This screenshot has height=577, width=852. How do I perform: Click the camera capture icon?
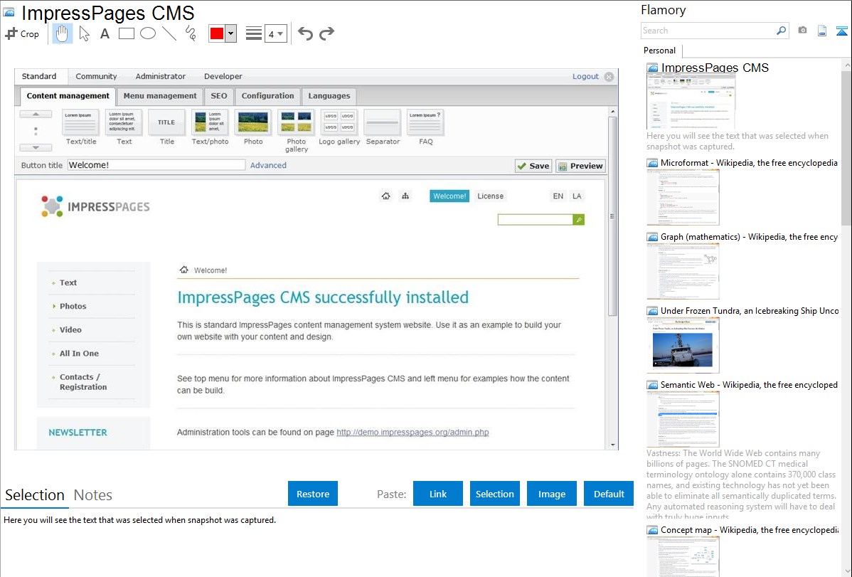(802, 31)
